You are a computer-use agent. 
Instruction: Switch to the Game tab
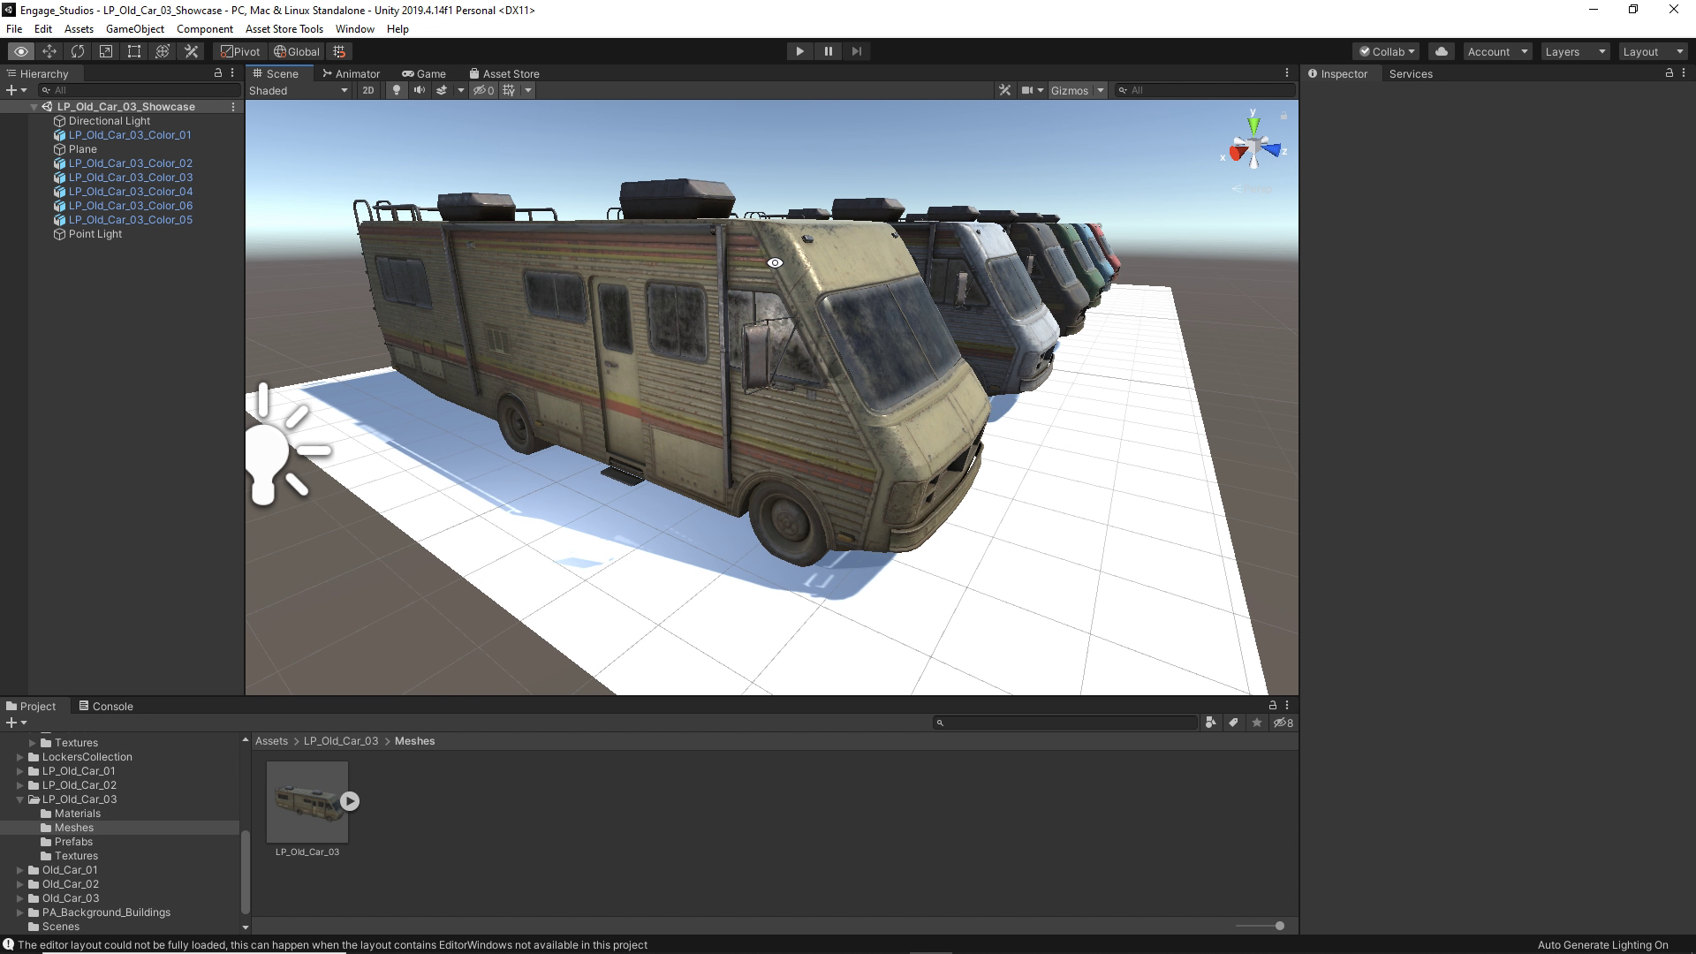point(424,73)
